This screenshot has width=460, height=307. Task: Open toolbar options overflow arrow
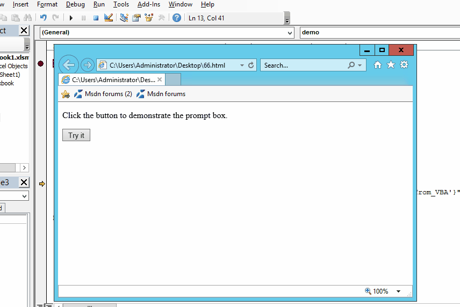pyautogui.click(x=287, y=18)
